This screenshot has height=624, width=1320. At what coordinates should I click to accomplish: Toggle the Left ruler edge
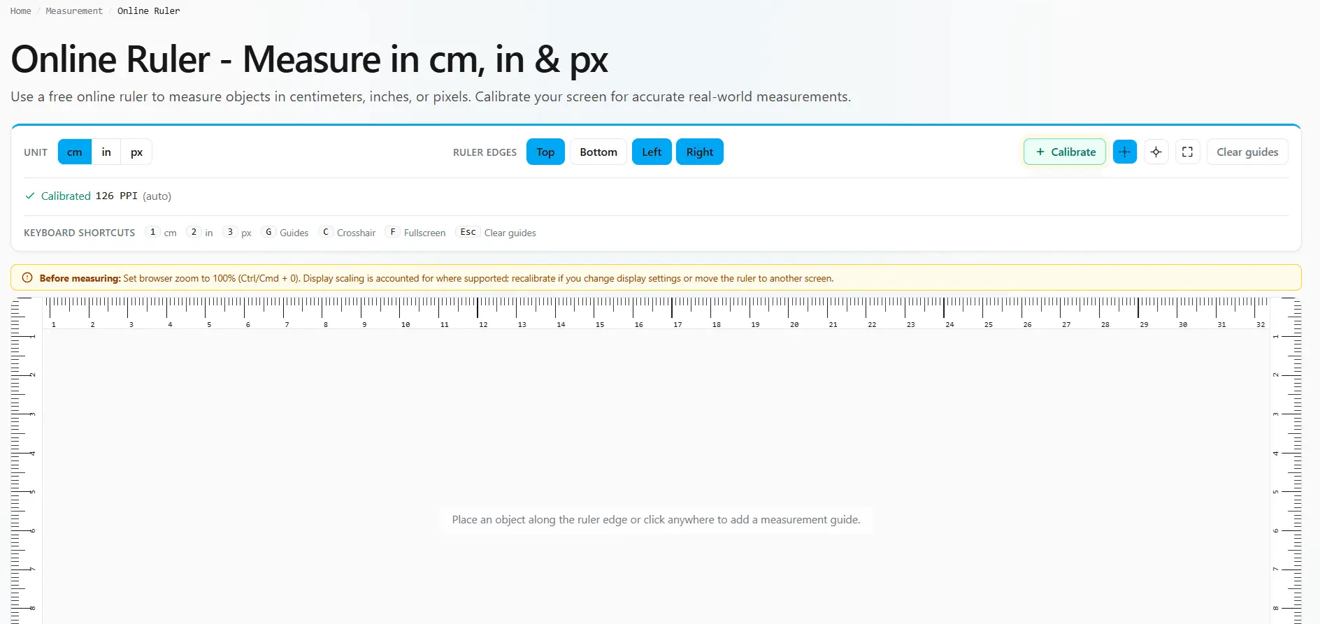pos(652,152)
